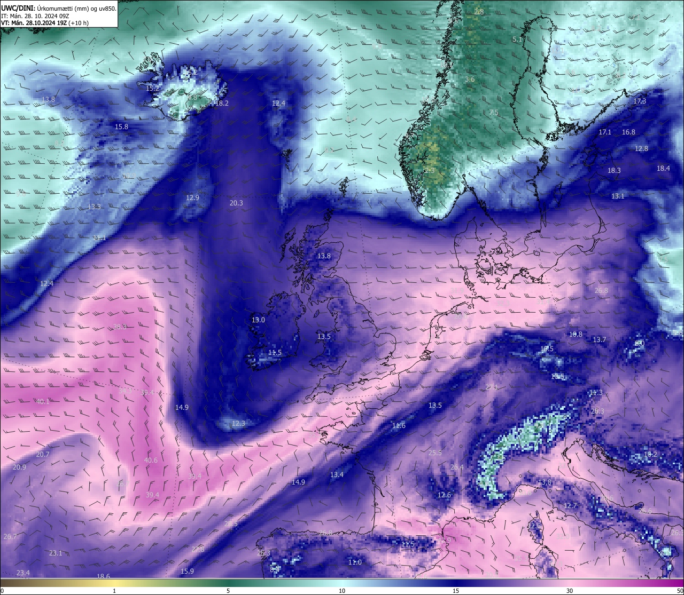Screen dimensions: 684x595
Task: Click the 15 tick label on legend
Action: tap(456, 590)
